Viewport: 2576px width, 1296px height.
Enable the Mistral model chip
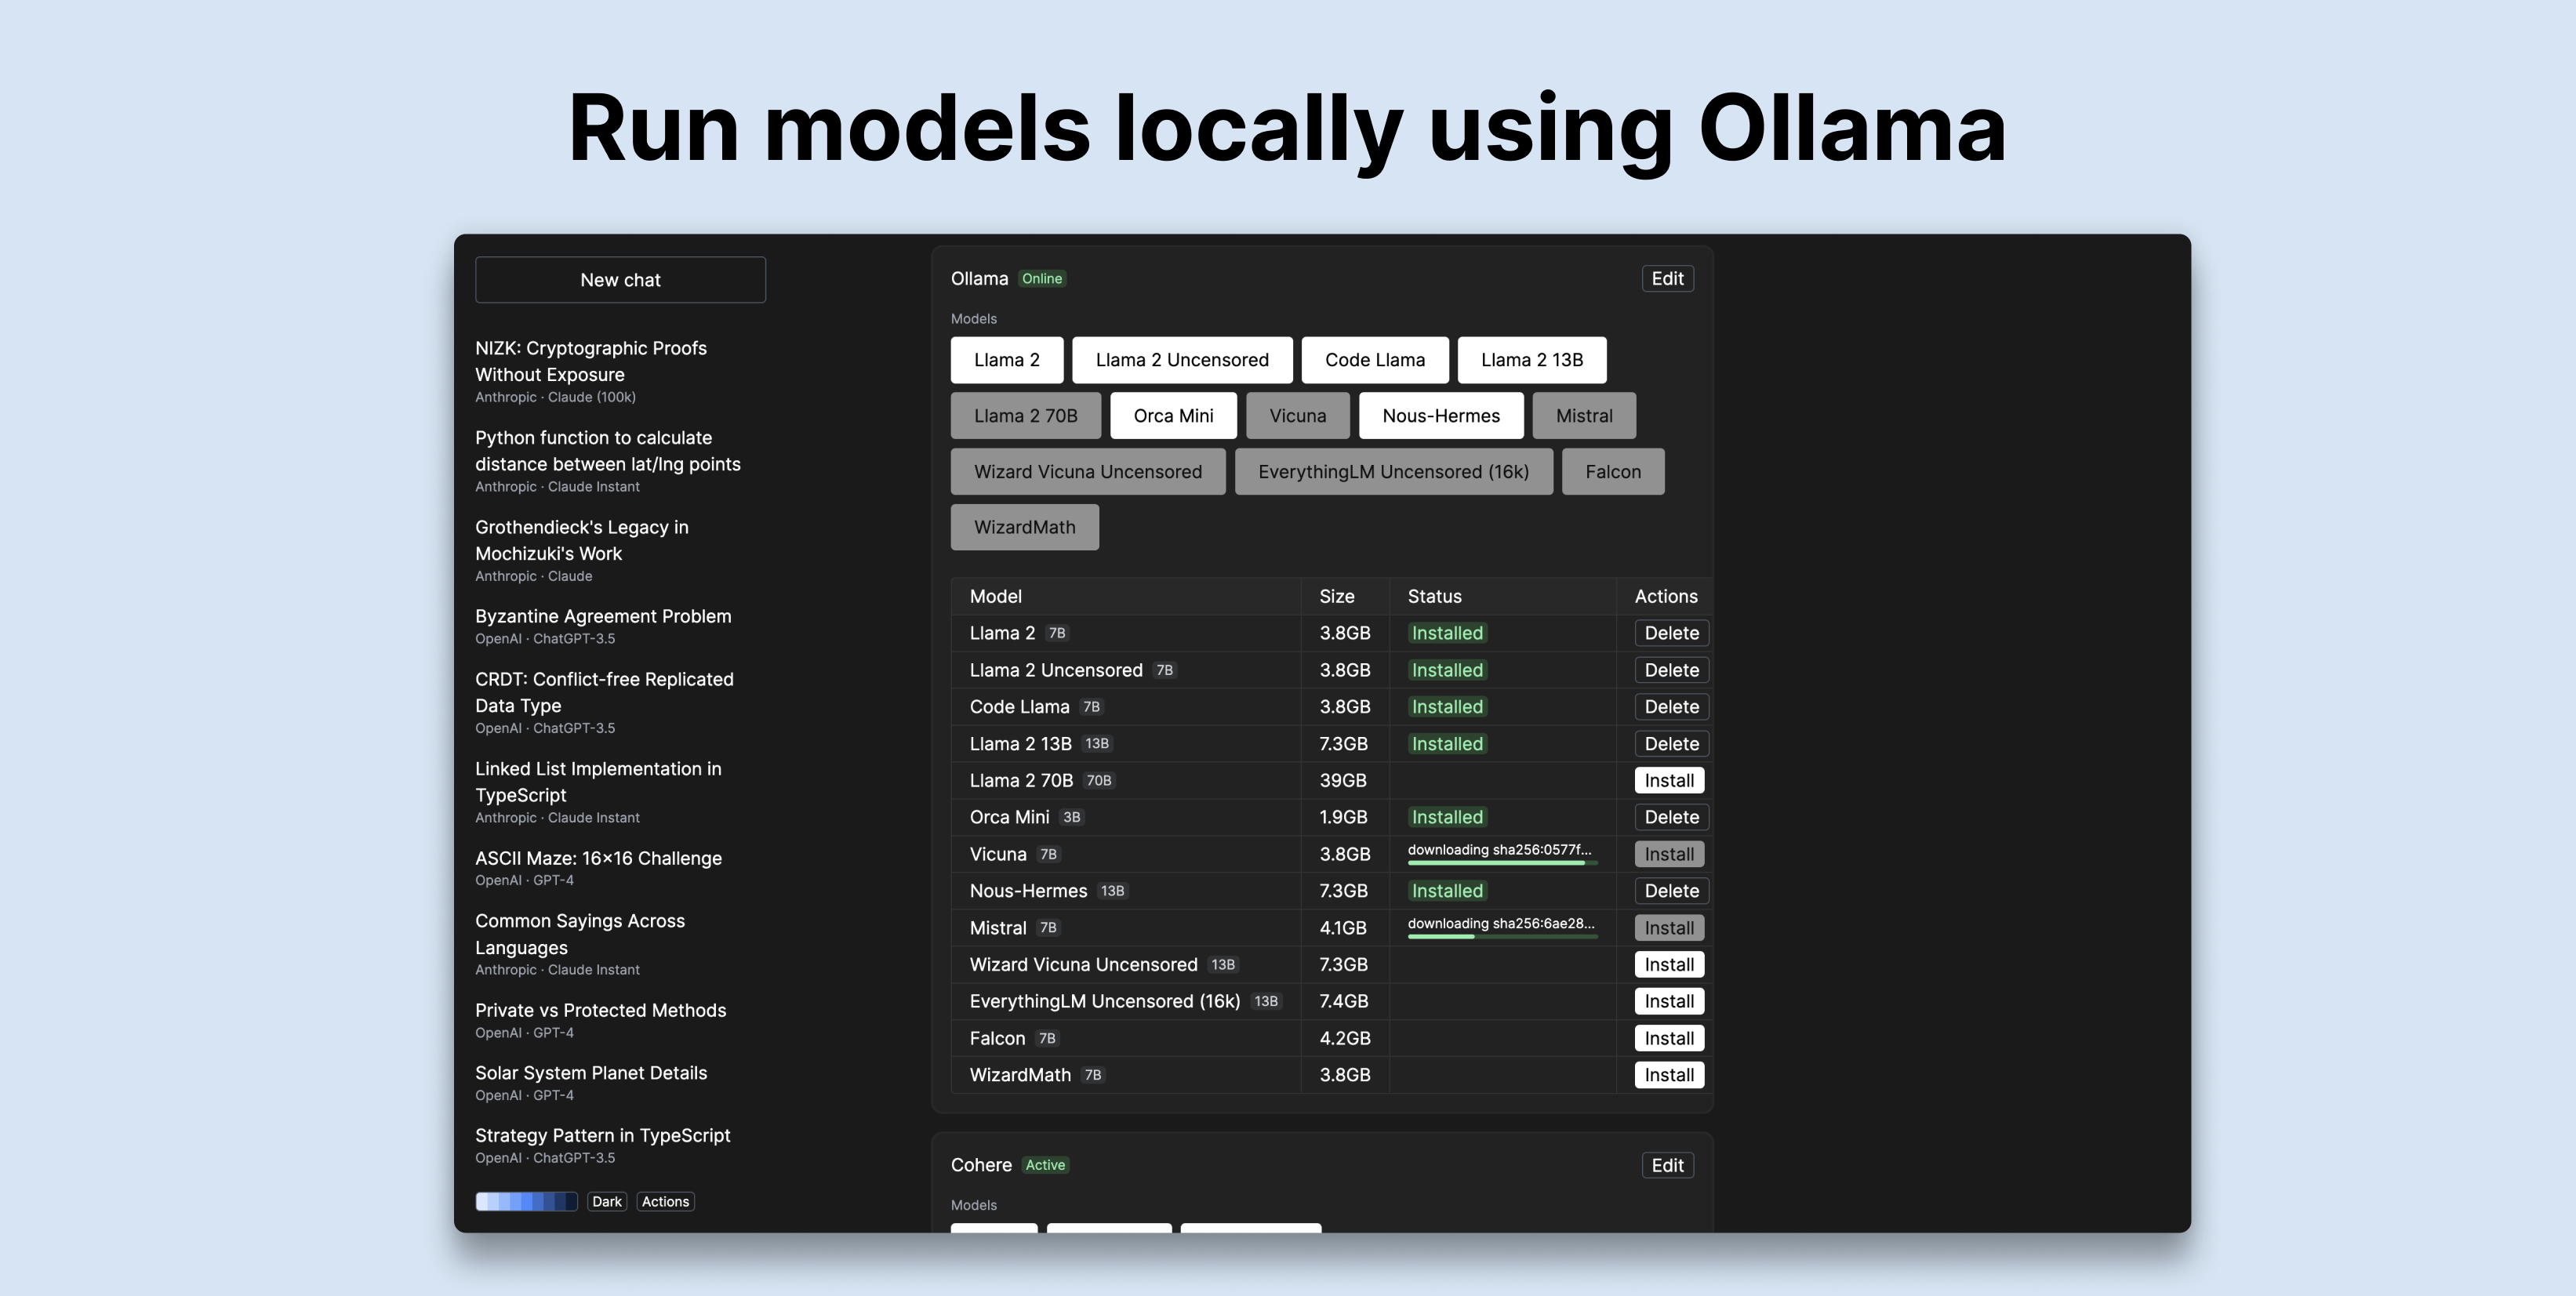pyautogui.click(x=1583, y=416)
